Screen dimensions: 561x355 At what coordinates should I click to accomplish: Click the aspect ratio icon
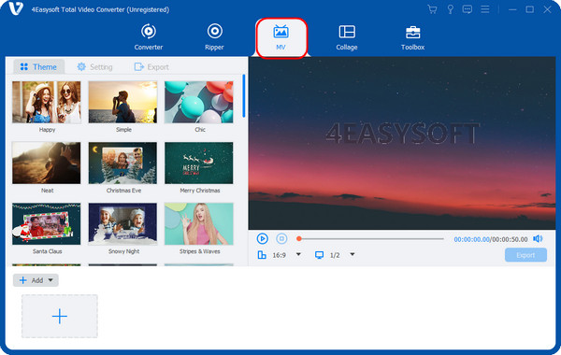(262, 255)
